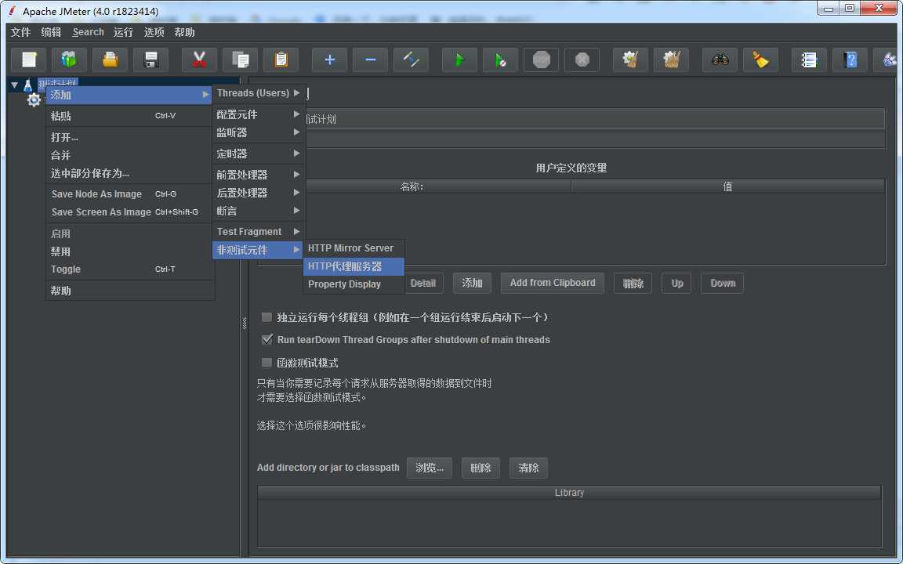Select HTTP Mirror Server menu entry

(x=354, y=248)
